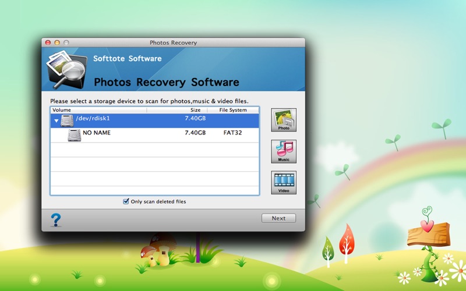This screenshot has height=291, width=466.
Task: Sort by Size column header
Action: click(177, 110)
